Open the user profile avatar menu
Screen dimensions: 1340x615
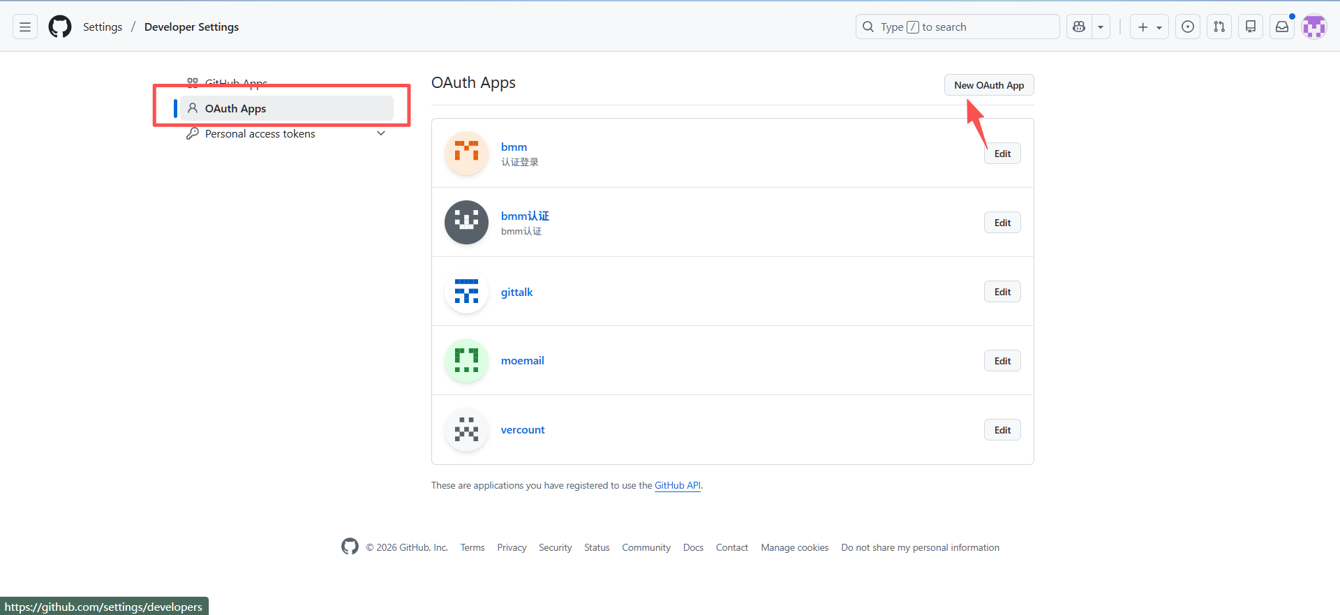point(1313,27)
